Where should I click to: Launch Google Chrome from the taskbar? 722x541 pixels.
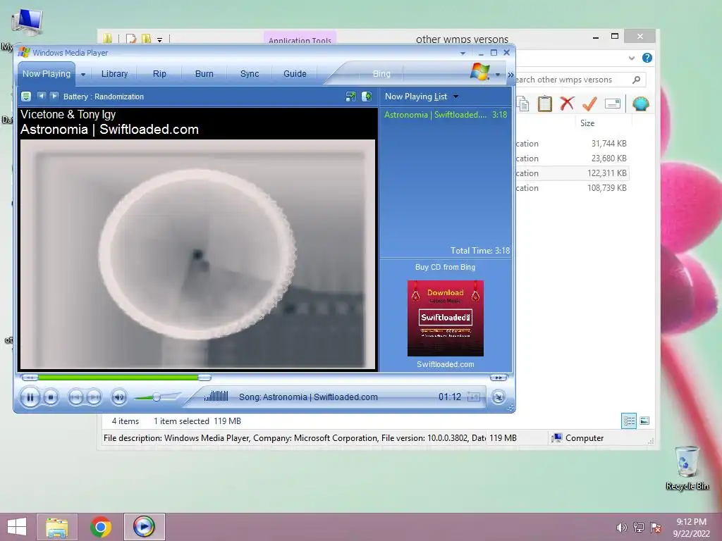[x=100, y=527]
